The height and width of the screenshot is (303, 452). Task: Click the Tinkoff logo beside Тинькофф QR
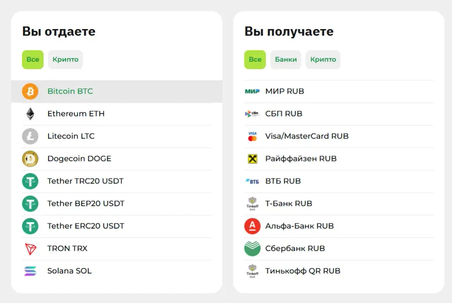click(252, 271)
